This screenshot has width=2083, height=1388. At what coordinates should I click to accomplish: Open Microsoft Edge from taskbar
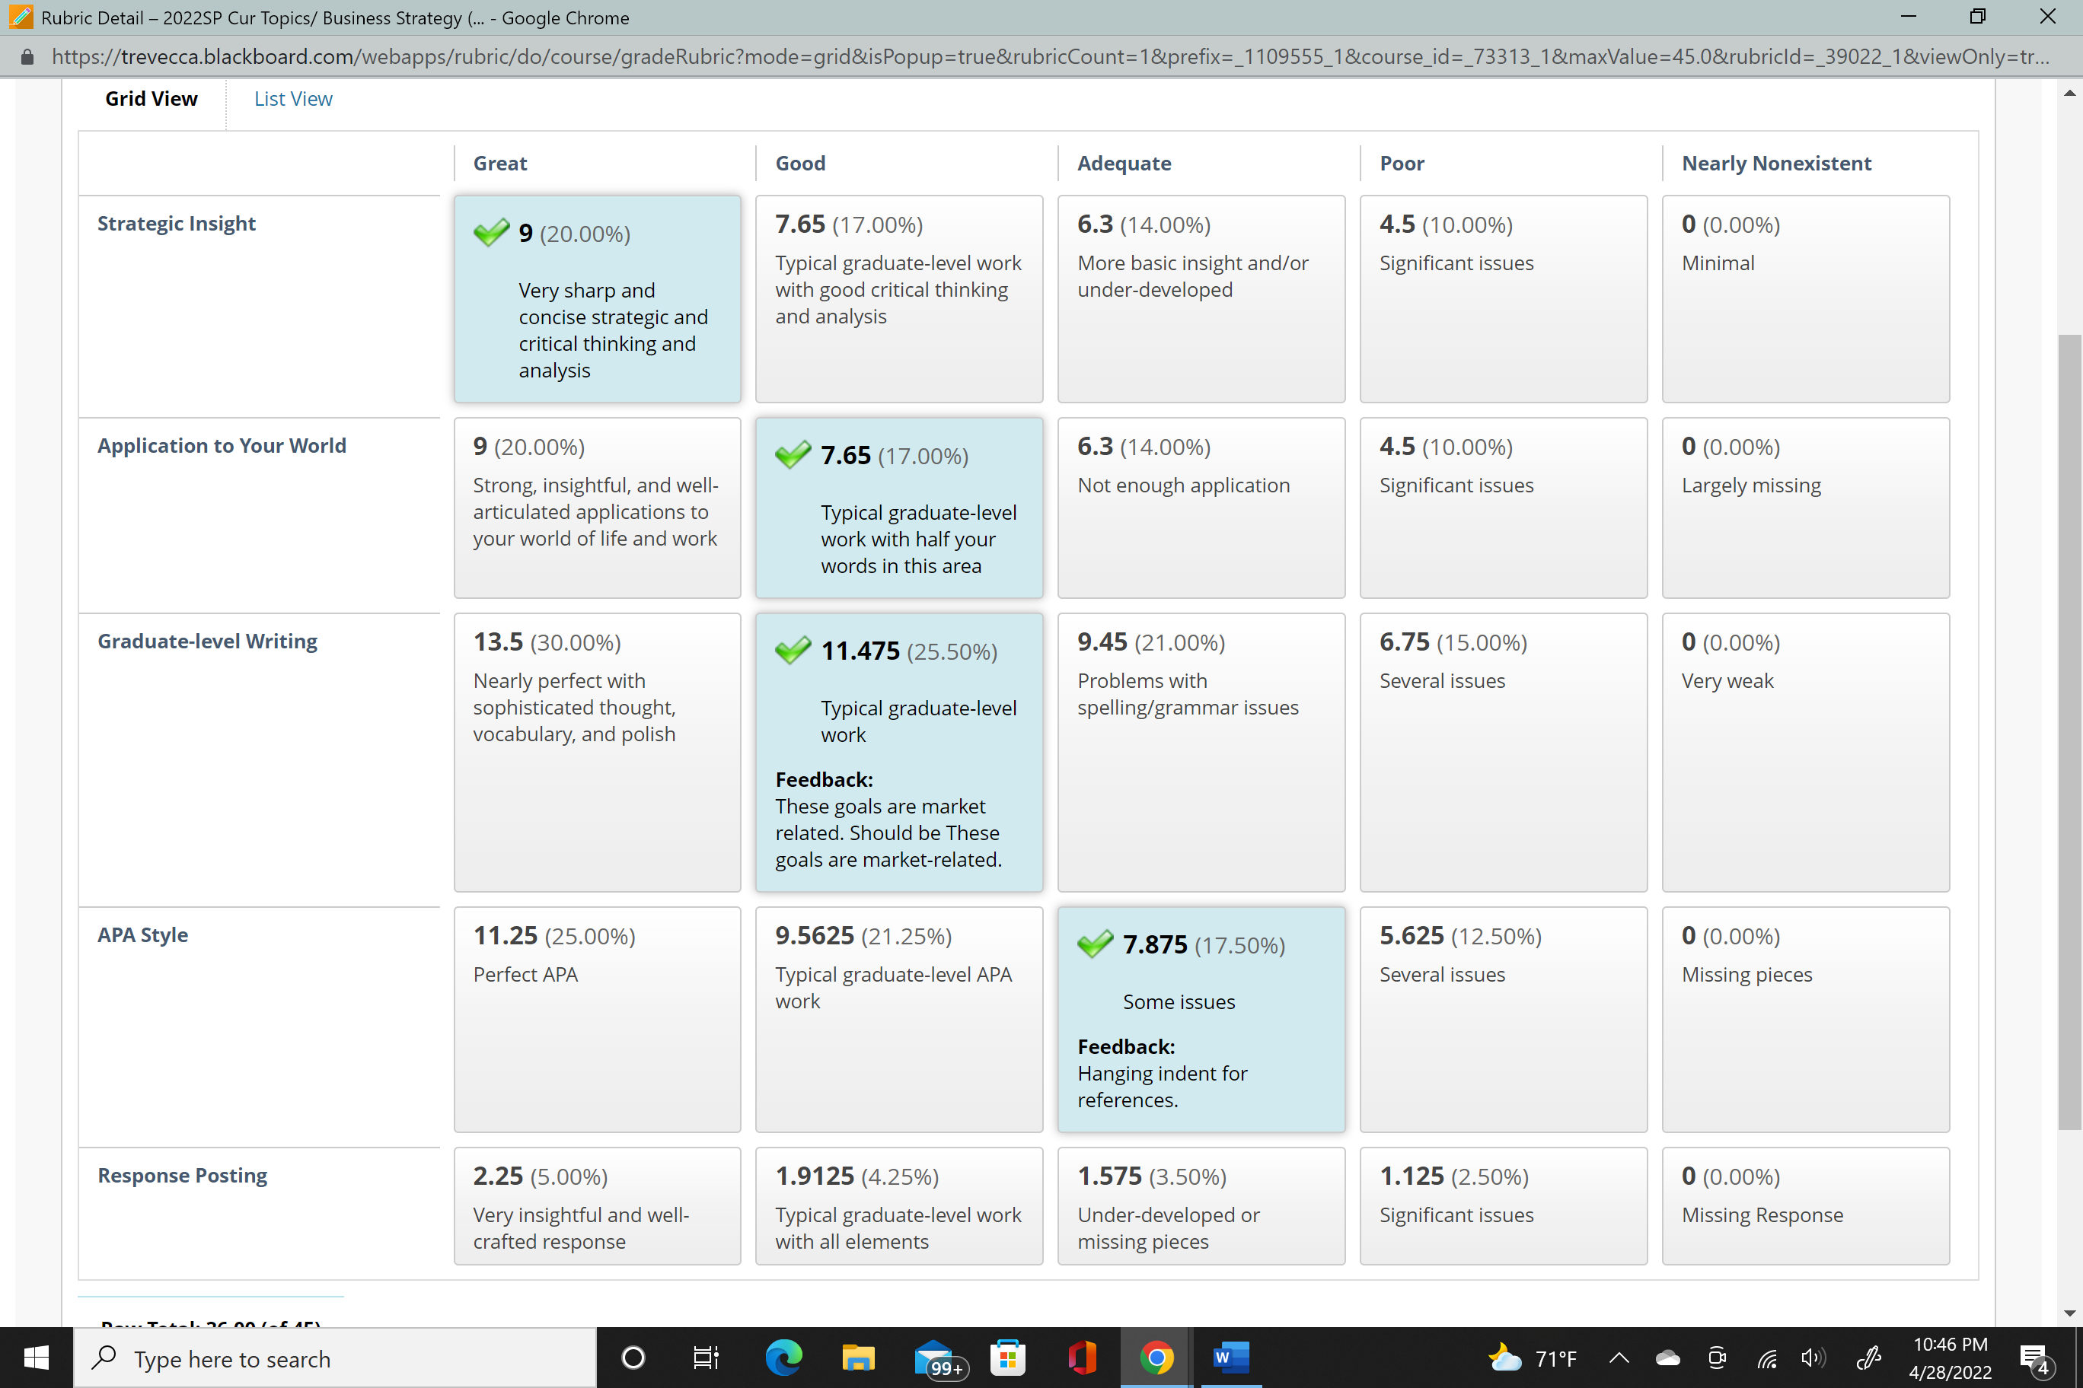point(783,1358)
